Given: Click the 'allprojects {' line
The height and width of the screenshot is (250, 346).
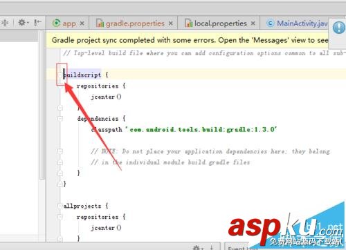Looking at the screenshot, I should 86,206.
